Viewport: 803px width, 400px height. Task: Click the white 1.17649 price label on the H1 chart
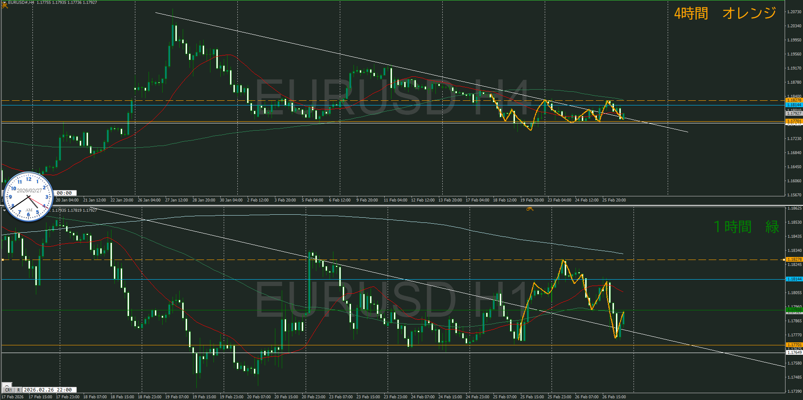click(794, 353)
